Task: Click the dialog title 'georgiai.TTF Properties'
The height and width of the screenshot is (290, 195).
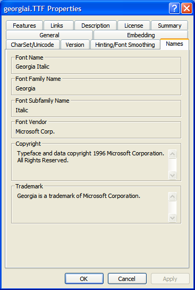Action: (43, 9)
